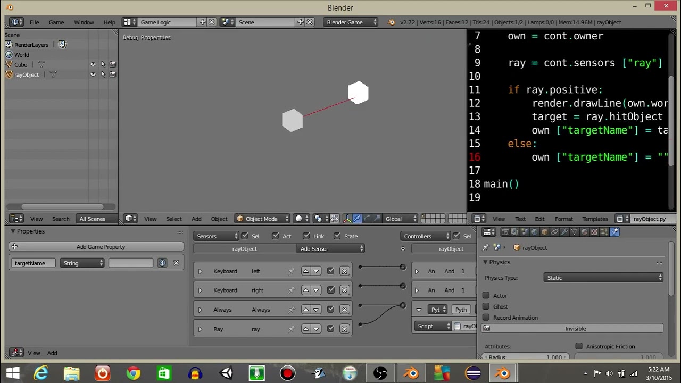Open the mesh Data triangle tab
681x383 pixels.
[574, 231]
